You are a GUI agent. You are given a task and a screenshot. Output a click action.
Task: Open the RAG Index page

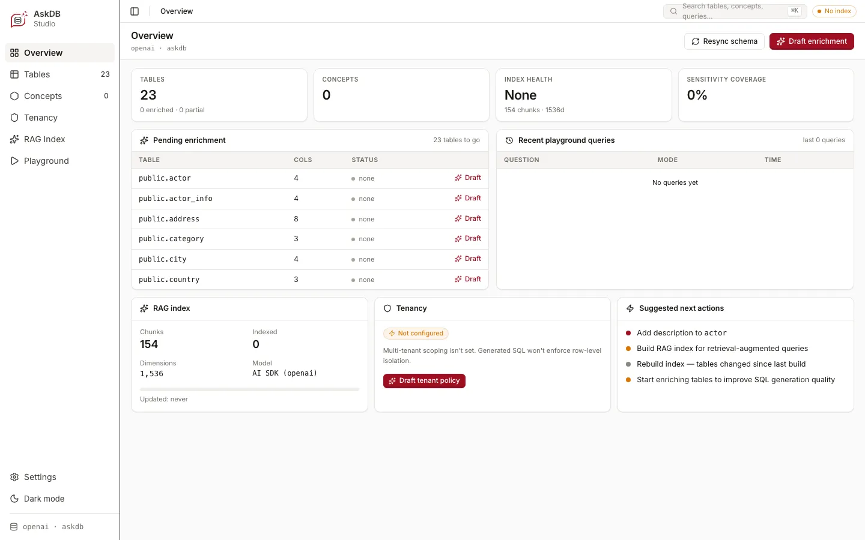coord(60,139)
